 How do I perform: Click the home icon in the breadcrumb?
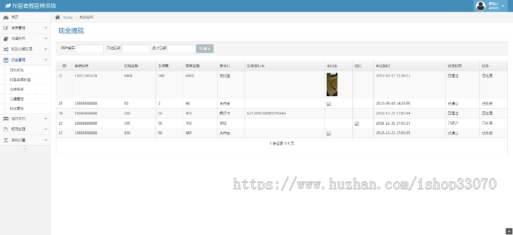58,17
